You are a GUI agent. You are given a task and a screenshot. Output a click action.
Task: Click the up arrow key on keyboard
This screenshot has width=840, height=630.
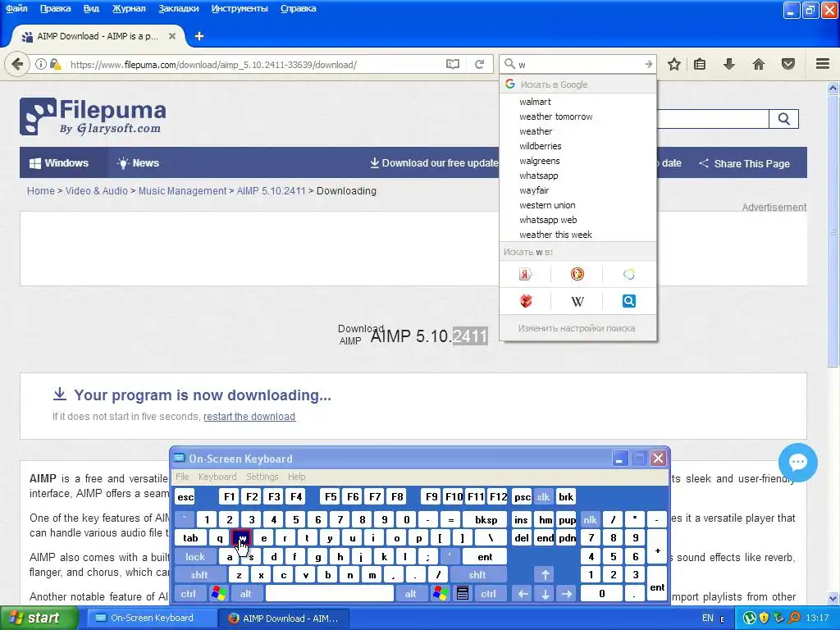pyautogui.click(x=545, y=575)
